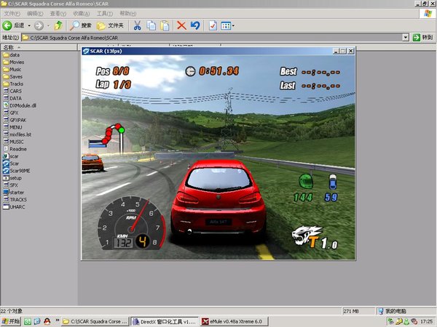The image size is (437, 327).
Task: Click the Up folder toolbar icon
Action: [58, 25]
